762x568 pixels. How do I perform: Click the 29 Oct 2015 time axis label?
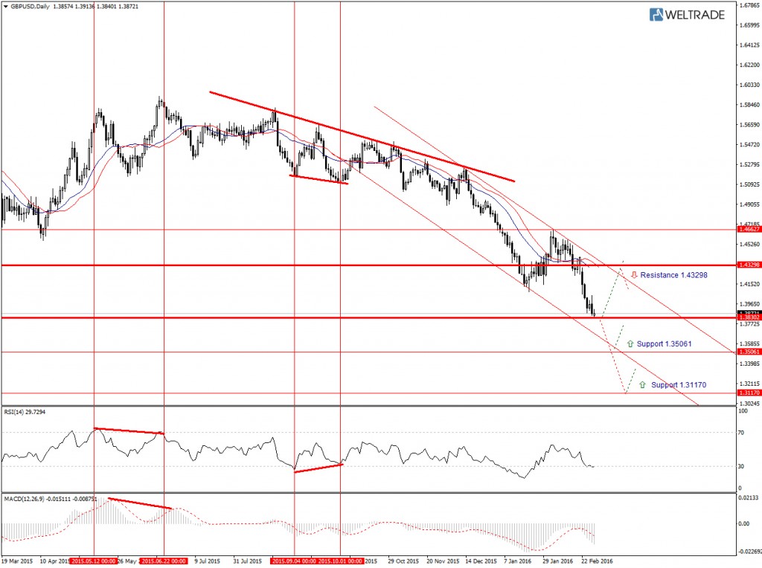403,561
